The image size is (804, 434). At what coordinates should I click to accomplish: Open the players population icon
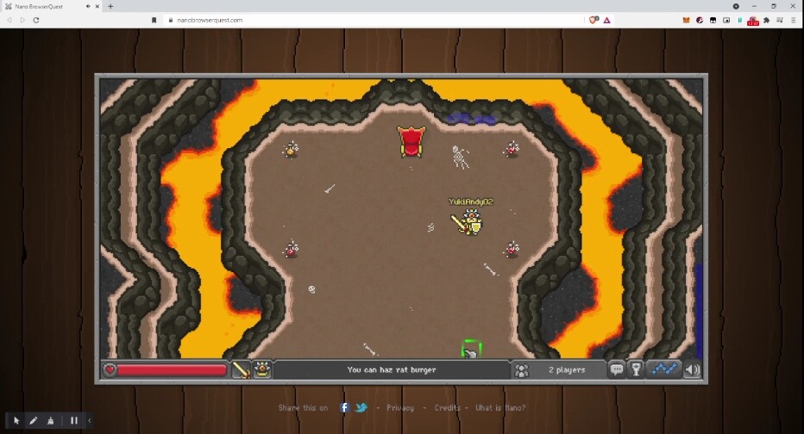[x=521, y=370]
